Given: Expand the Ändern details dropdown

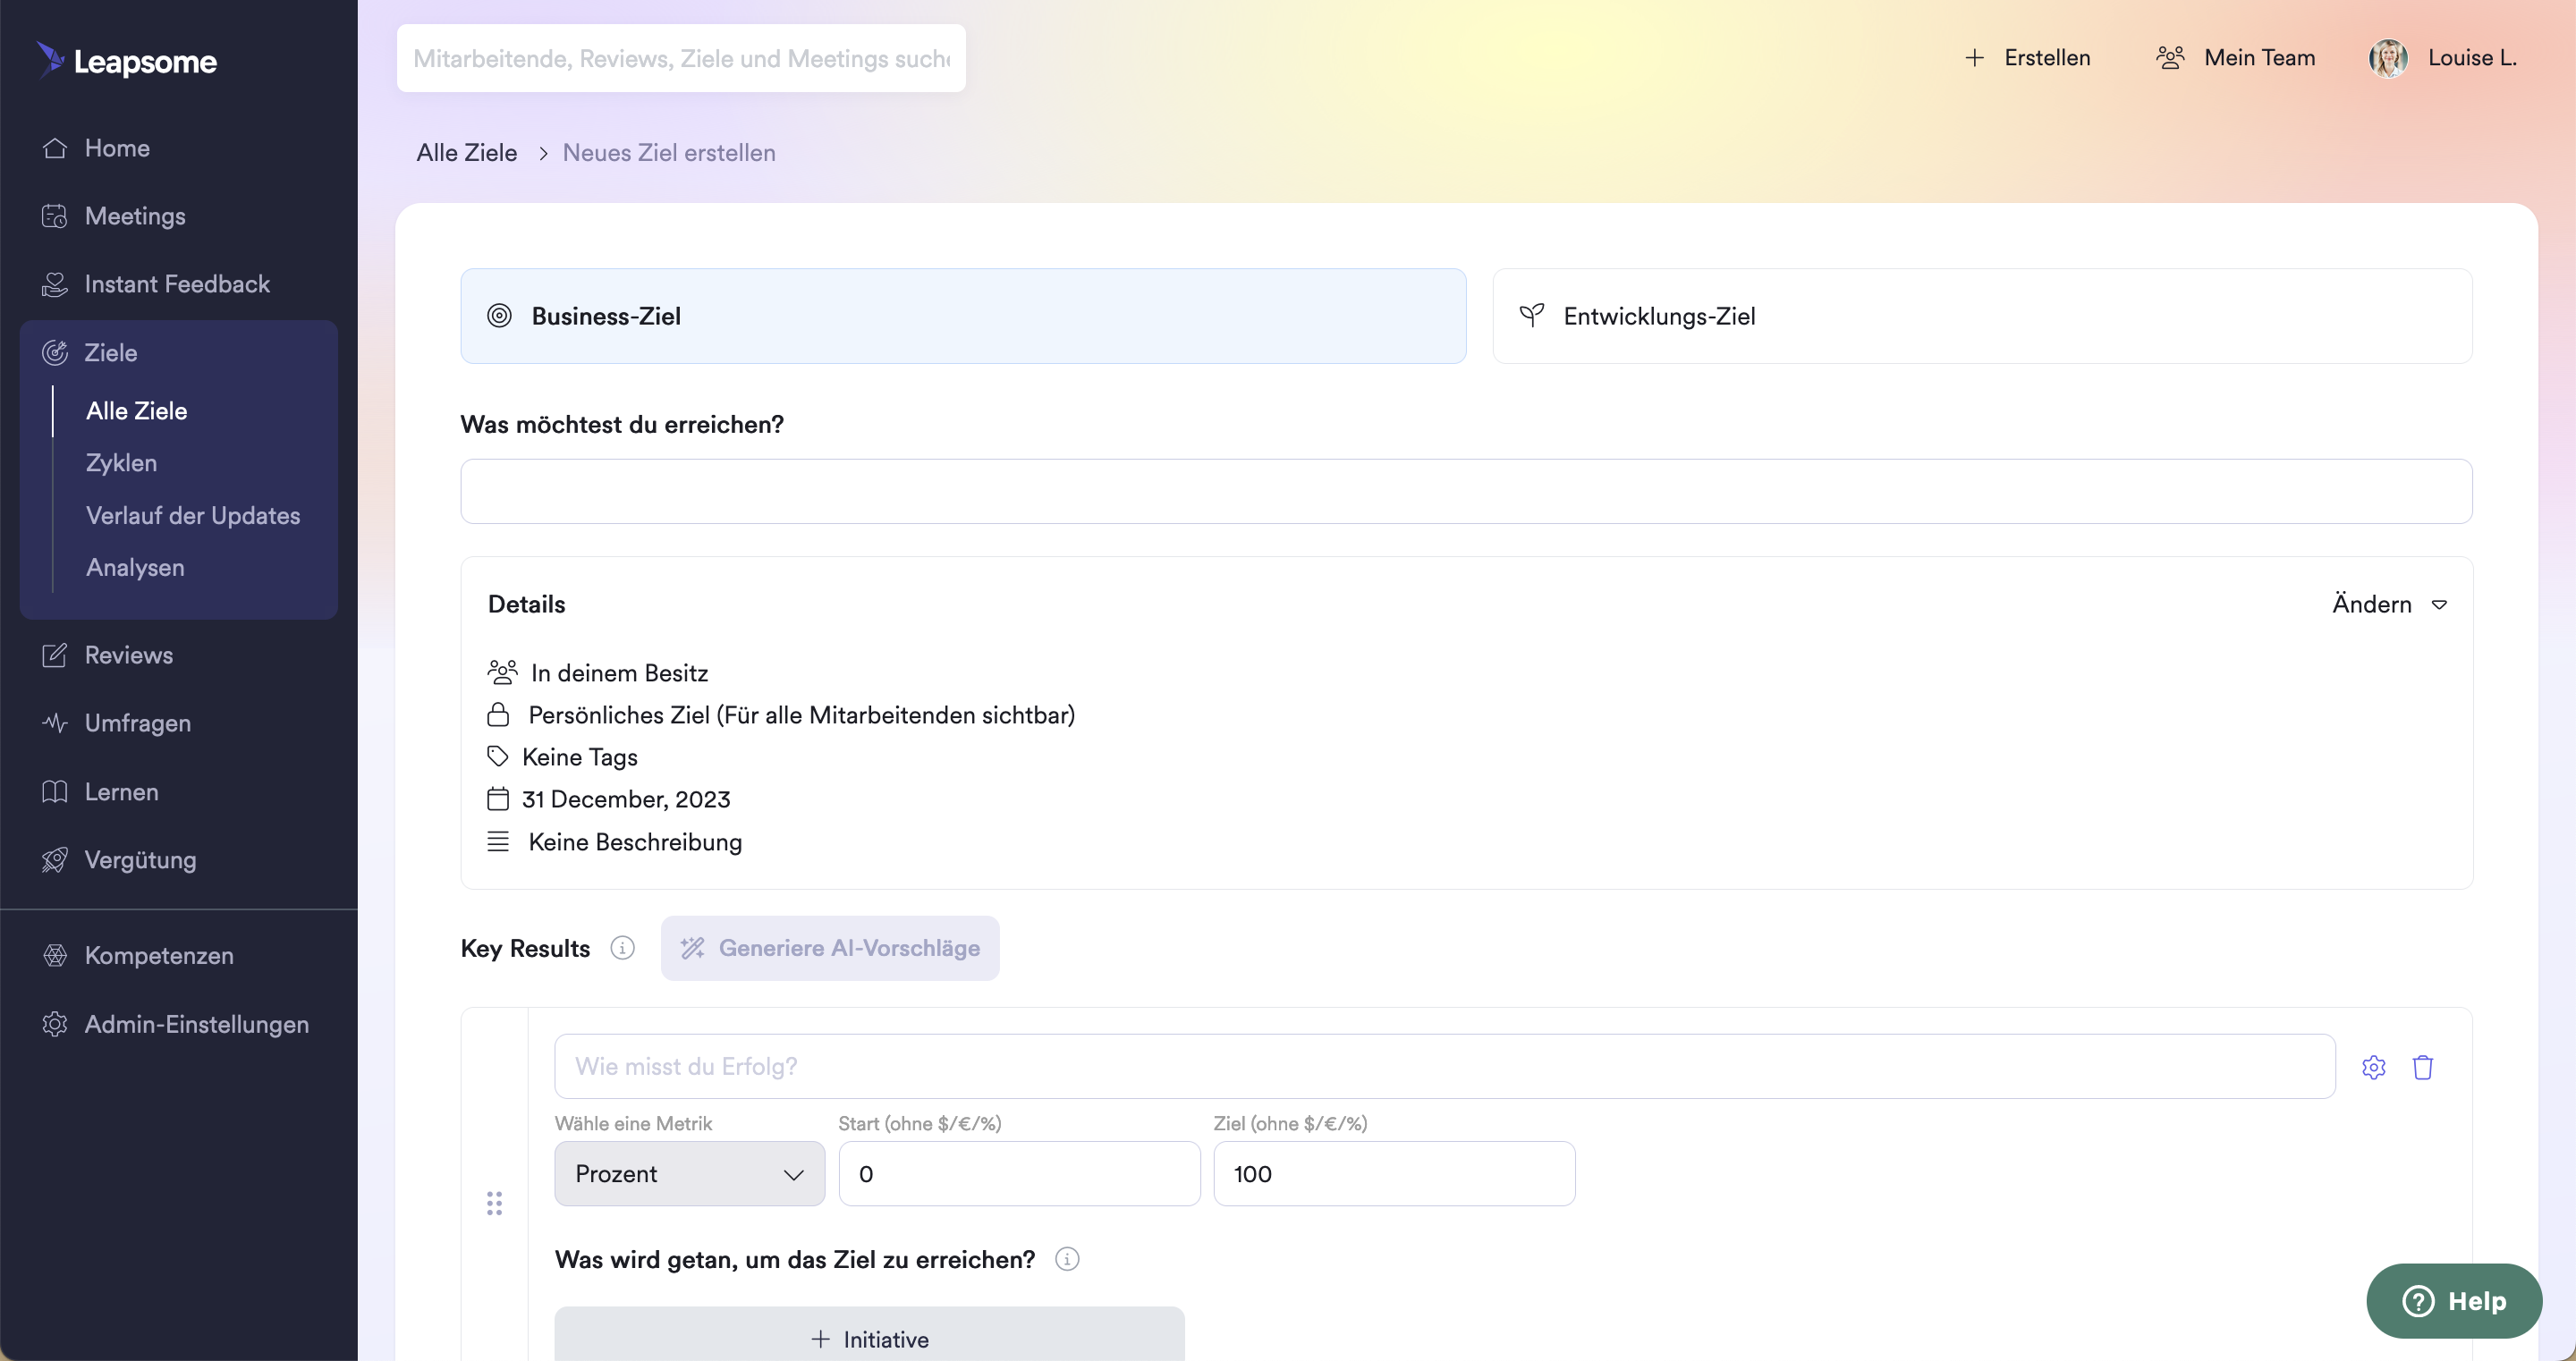Looking at the screenshot, I should [2390, 604].
